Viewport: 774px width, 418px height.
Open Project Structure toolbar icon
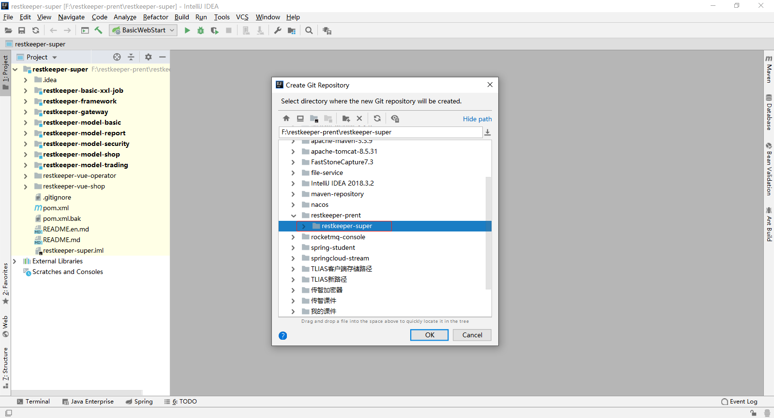coord(292,30)
